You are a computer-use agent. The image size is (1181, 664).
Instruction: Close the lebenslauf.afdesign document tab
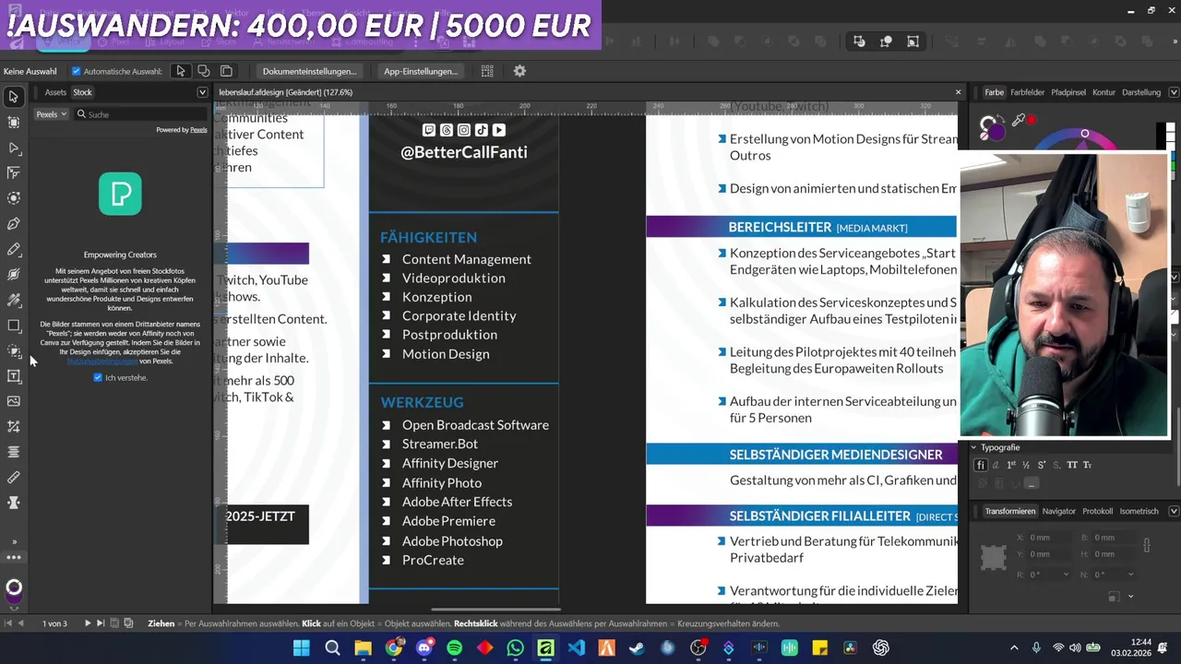pos(958,92)
